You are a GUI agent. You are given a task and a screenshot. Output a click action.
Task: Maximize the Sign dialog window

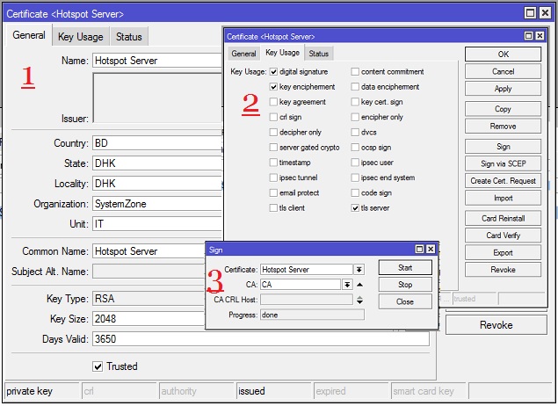click(x=419, y=249)
